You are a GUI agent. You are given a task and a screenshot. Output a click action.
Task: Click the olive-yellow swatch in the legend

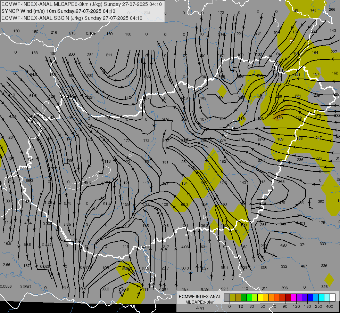(232, 298)
